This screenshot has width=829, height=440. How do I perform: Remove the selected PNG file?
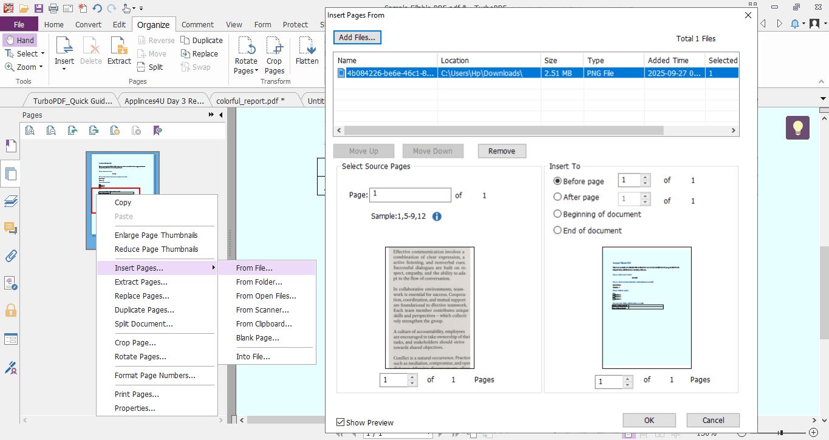(x=502, y=151)
